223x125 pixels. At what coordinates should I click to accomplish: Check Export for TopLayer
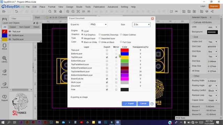click(x=107, y=50)
